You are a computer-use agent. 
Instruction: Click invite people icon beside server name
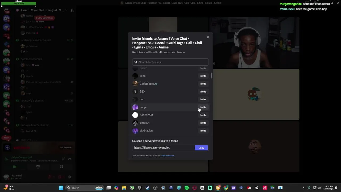tap(72, 10)
